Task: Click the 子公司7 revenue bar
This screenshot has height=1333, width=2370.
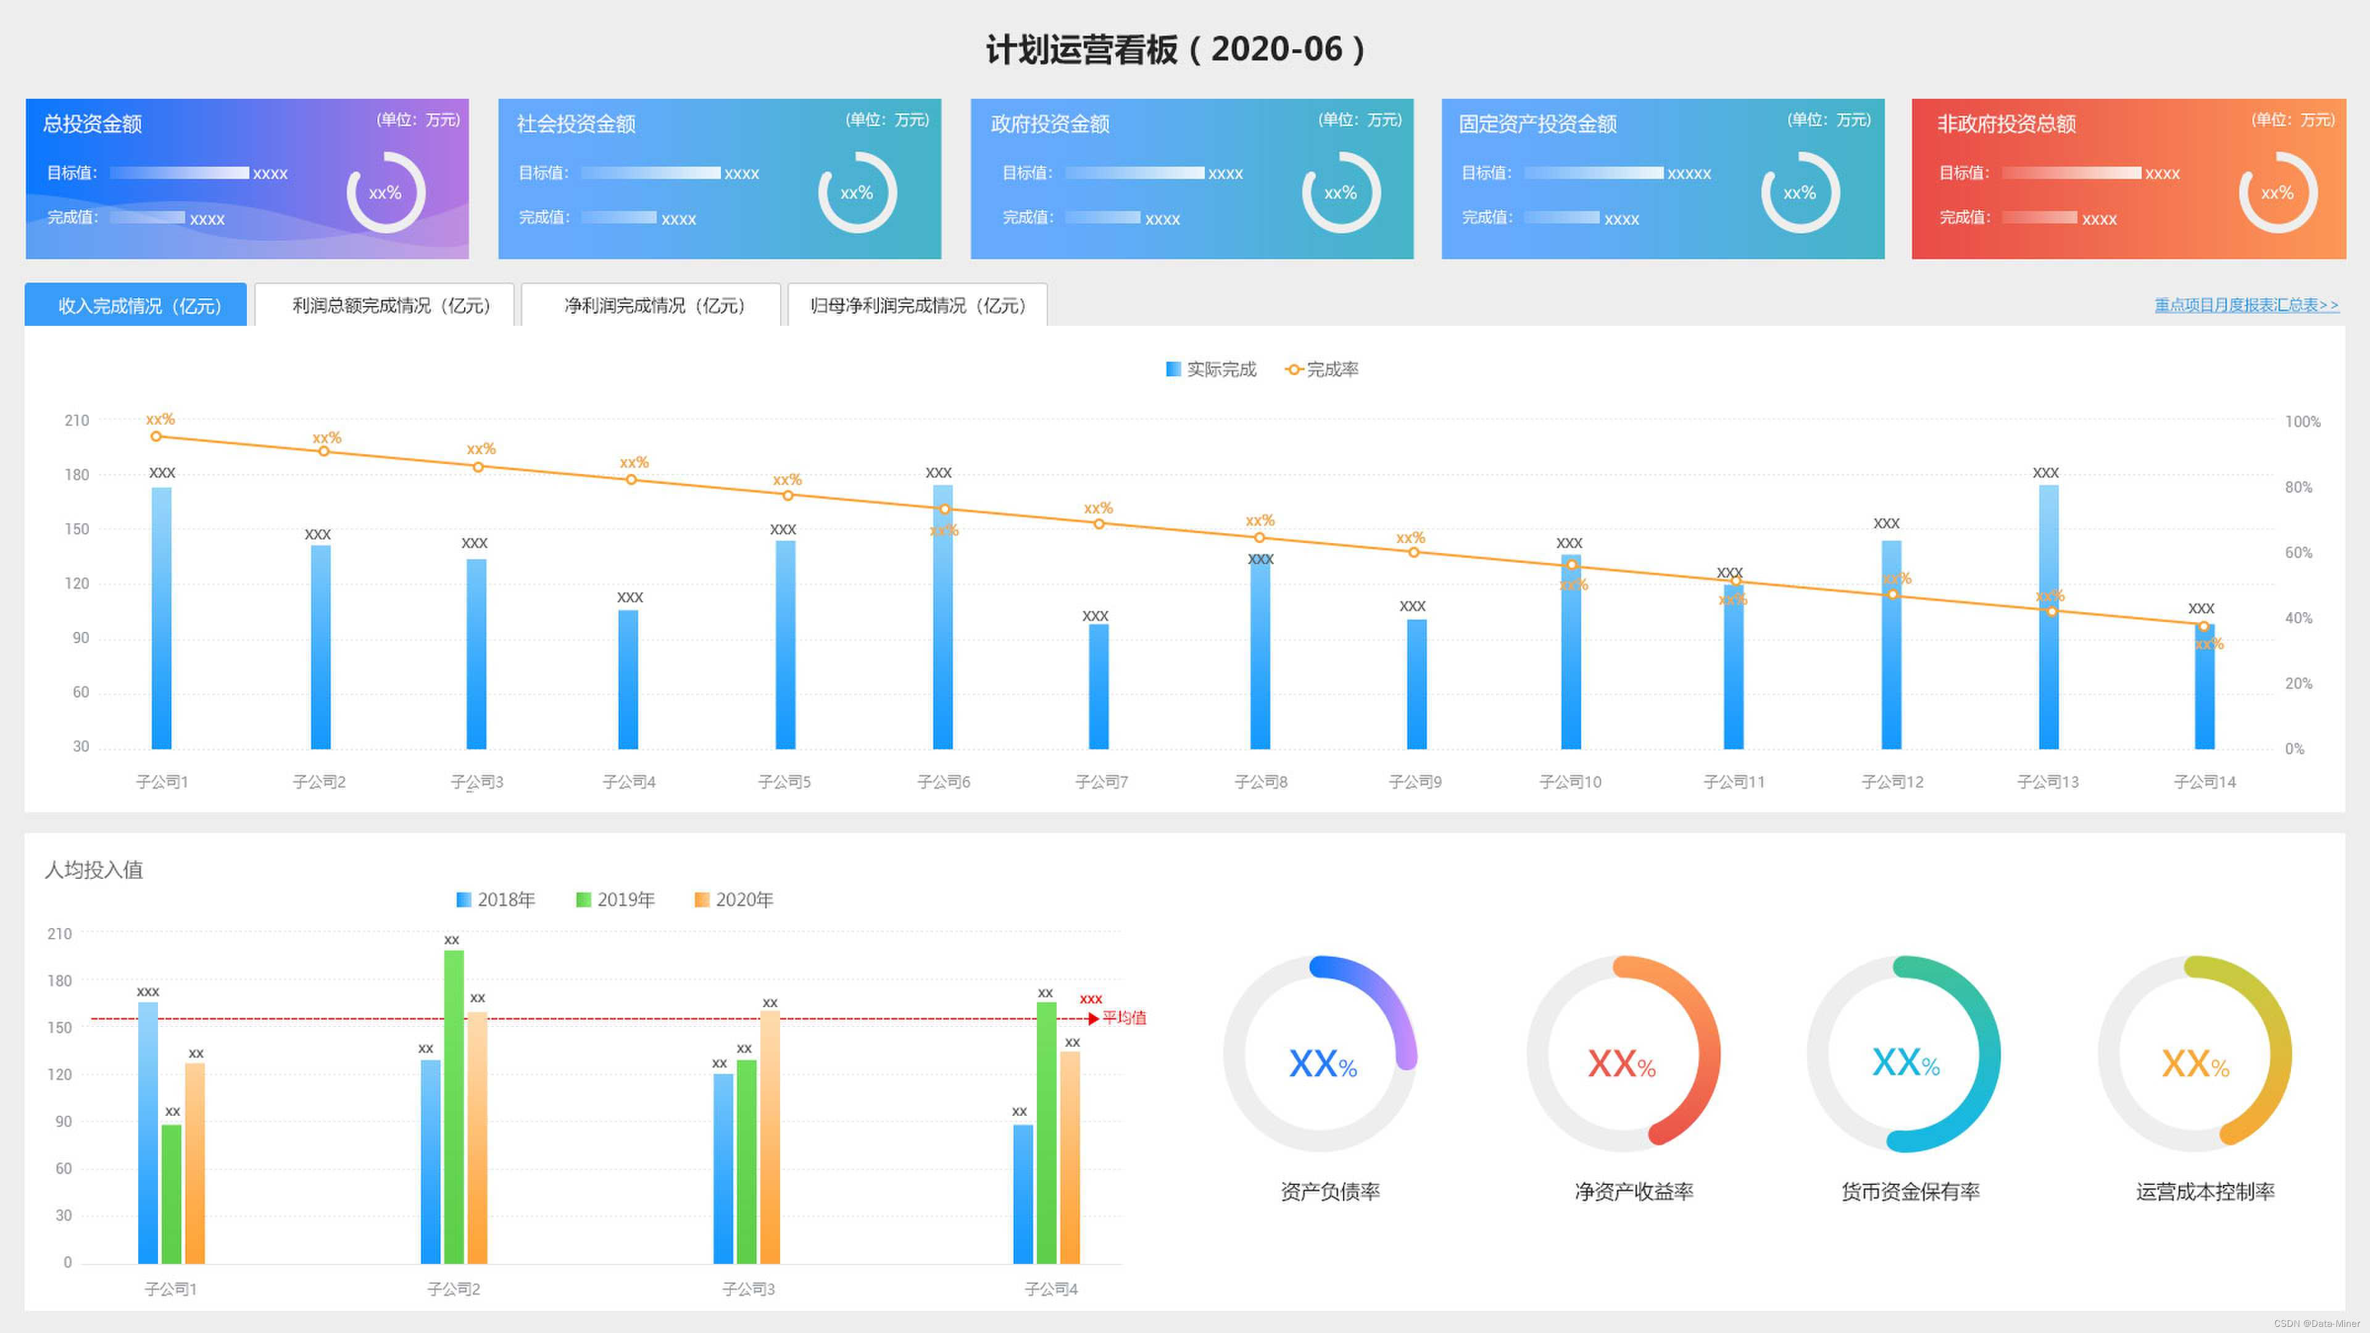Action: (1099, 686)
